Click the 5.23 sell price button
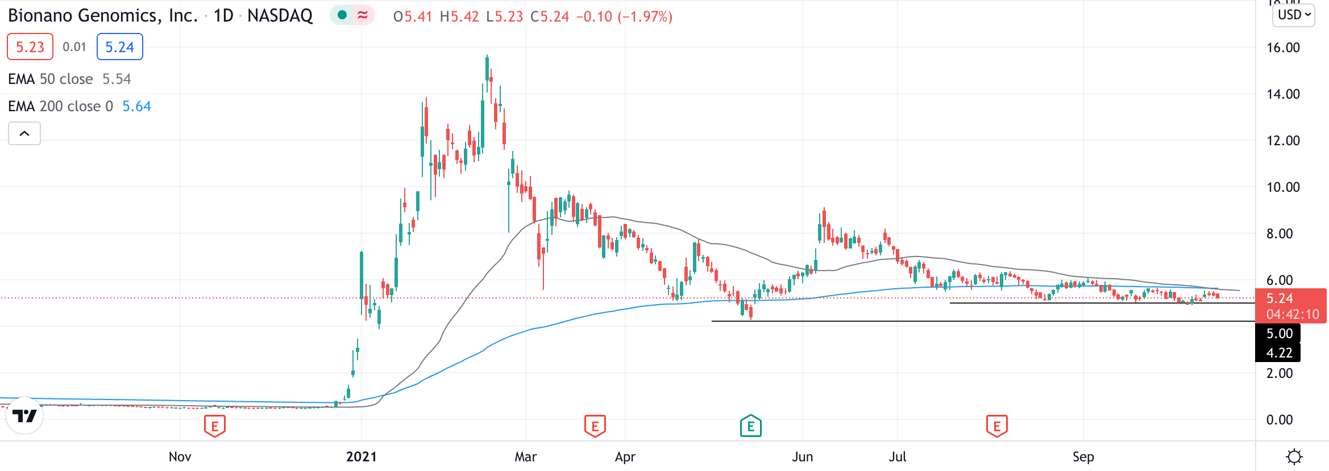Screen dimensions: 1329x471 pyautogui.click(x=30, y=47)
